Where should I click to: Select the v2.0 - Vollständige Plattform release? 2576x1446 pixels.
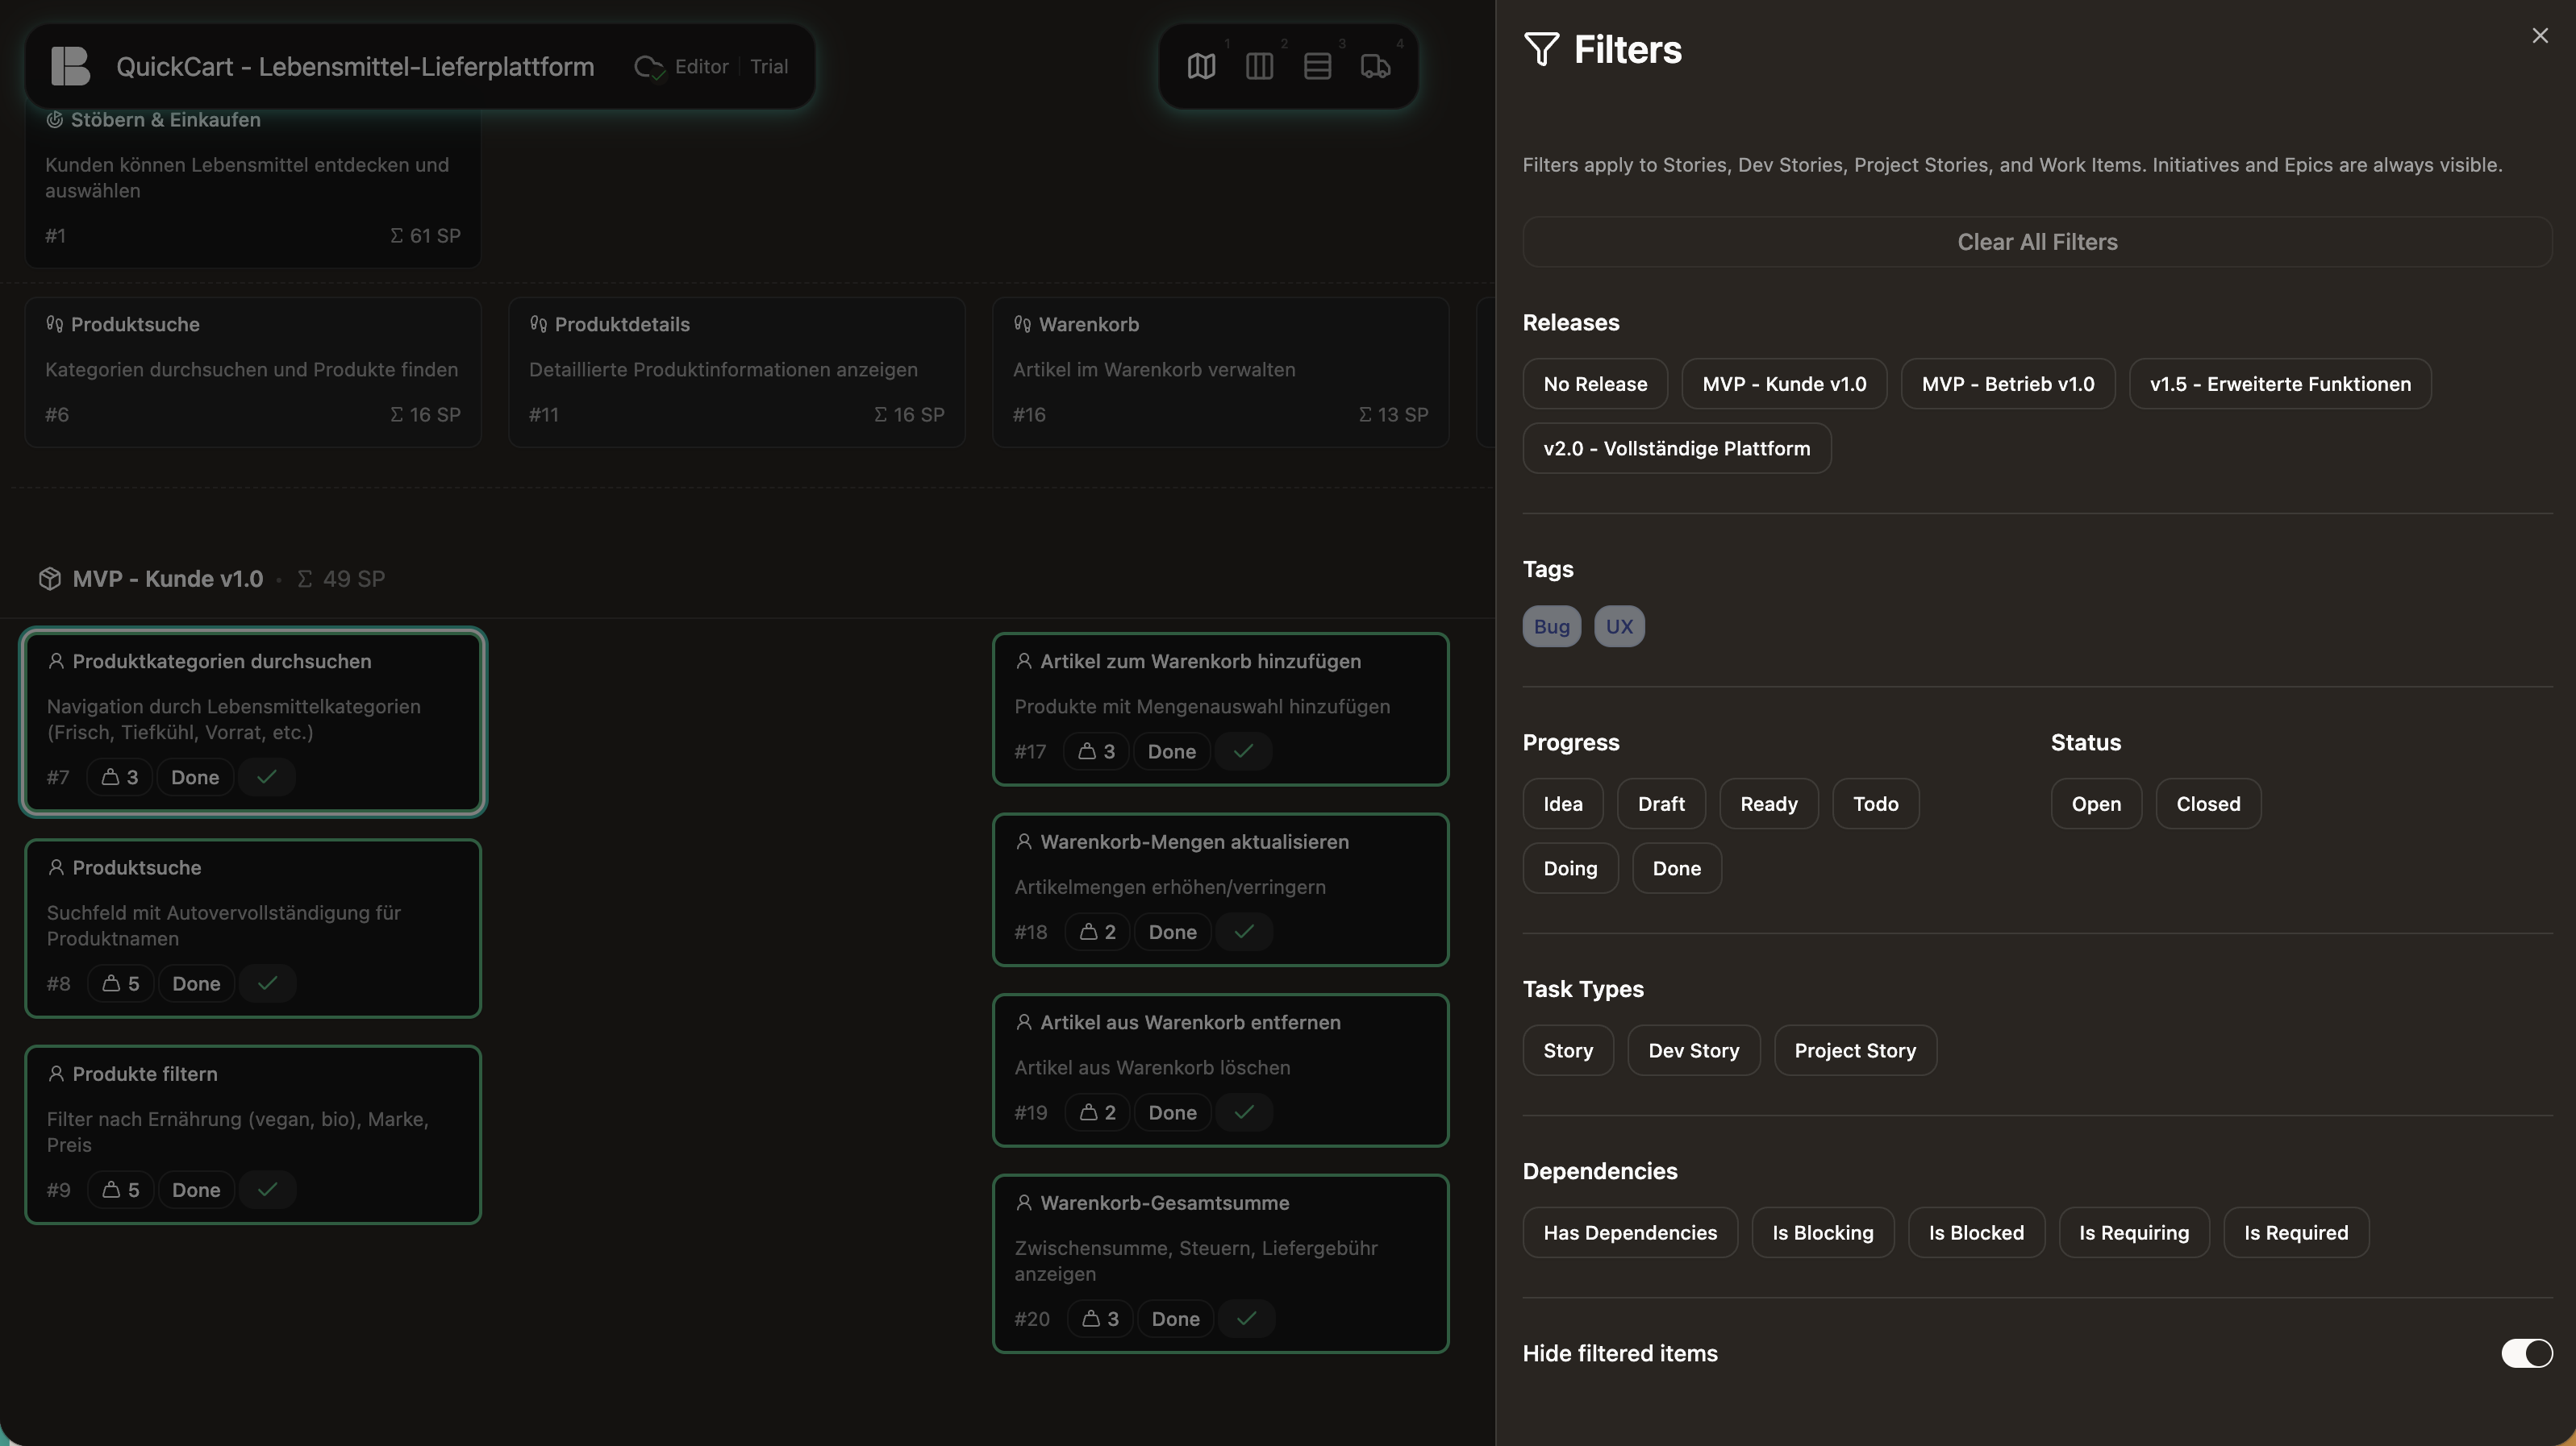(1677, 447)
